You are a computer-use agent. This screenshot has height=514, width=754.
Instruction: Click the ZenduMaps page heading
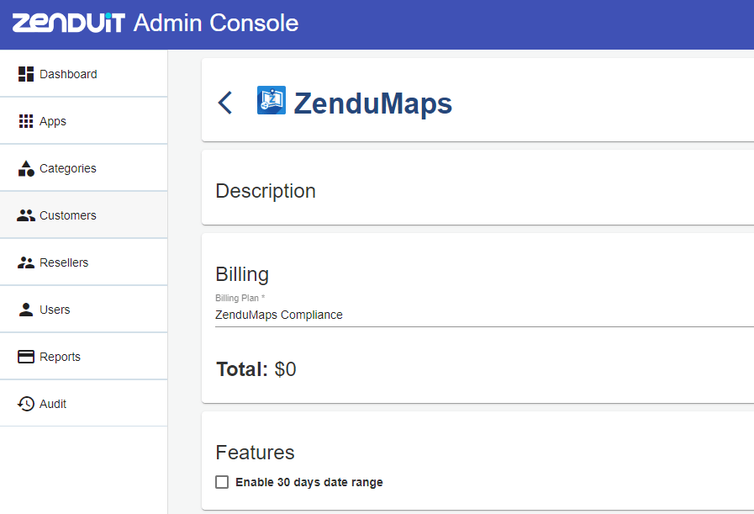372,103
